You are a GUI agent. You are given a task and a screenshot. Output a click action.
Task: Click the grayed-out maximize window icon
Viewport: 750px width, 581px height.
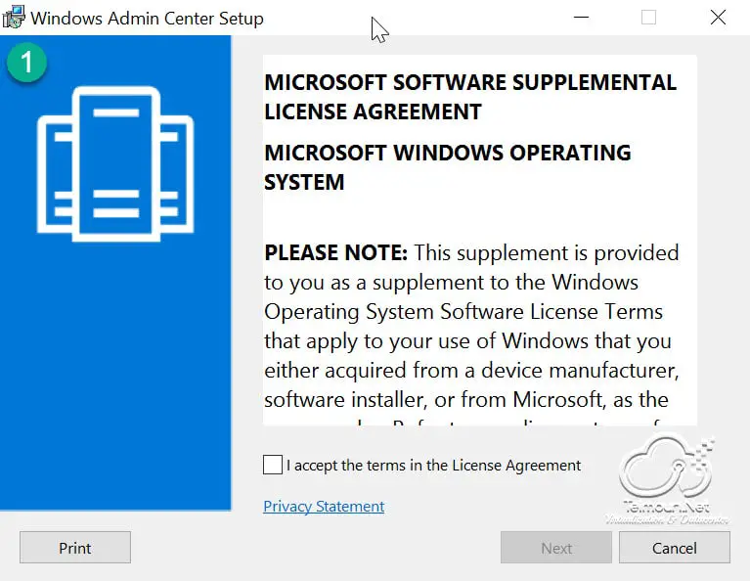(x=648, y=18)
